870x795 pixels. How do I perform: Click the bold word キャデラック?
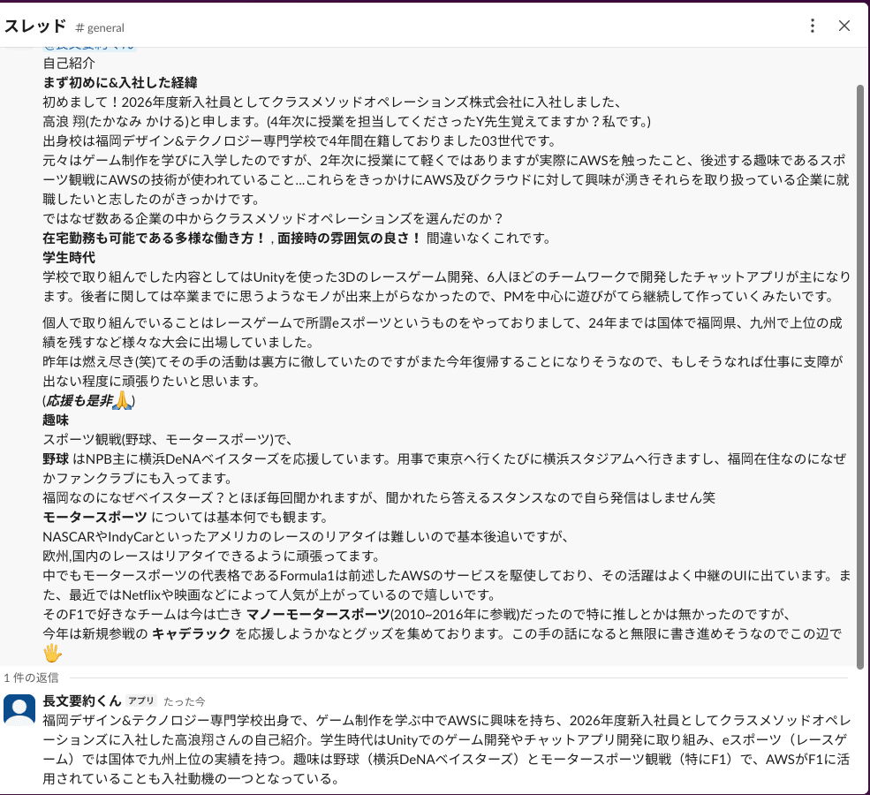click(192, 633)
